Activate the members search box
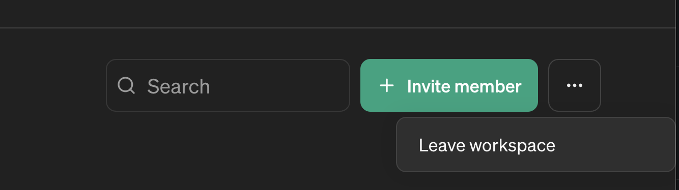 tap(228, 85)
